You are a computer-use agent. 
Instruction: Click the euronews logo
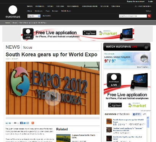[x=13, y=12]
